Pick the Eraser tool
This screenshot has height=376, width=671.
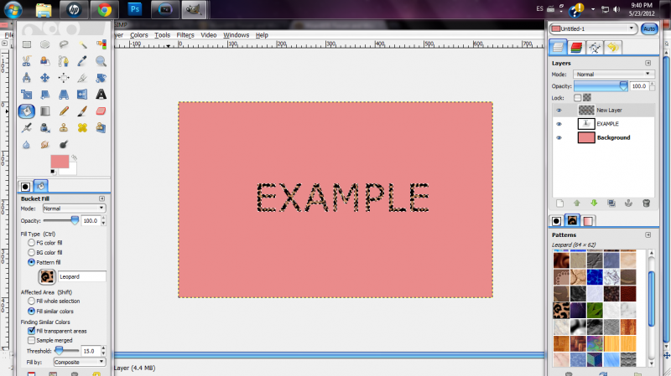point(101,111)
